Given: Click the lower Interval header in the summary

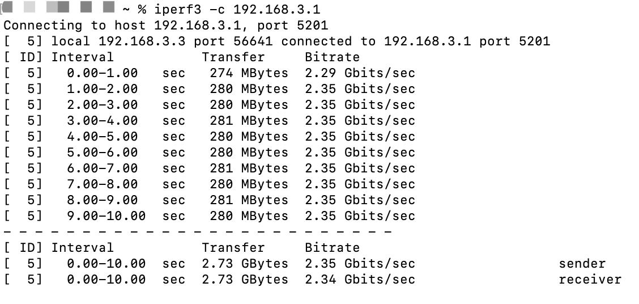Looking at the screenshot, I should click(x=82, y=248).
